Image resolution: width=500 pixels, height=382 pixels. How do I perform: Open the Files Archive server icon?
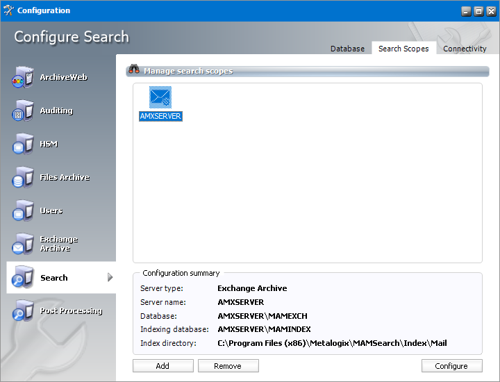23,177
